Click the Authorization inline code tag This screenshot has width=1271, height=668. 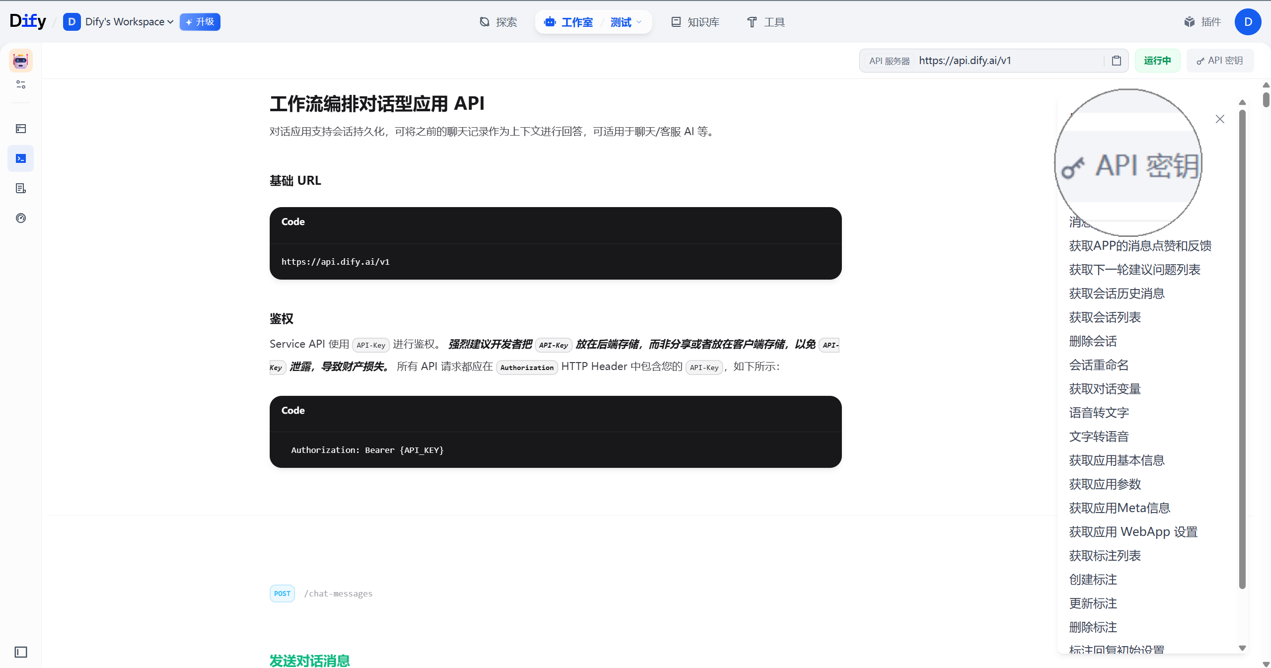tap(527, 367)
